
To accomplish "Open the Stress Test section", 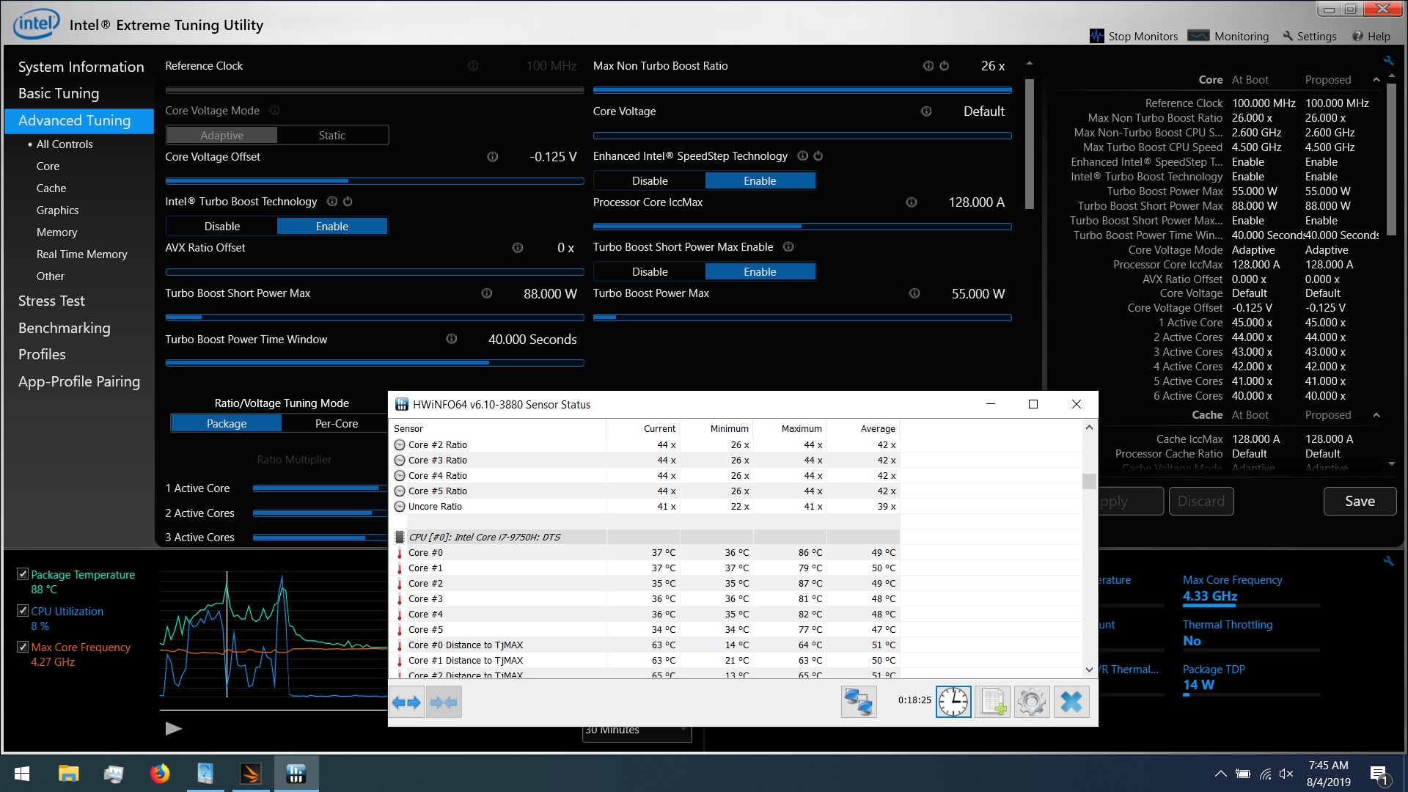I will tap(51, 301).
